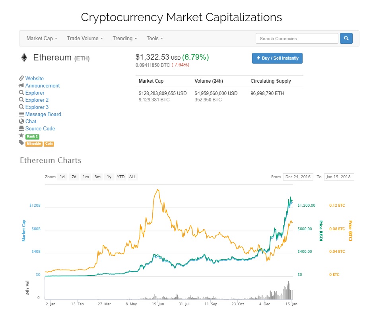This screenshot has width=369, height=326.
Task: Click the Search Currencies input field
Action: pos(297,39)
